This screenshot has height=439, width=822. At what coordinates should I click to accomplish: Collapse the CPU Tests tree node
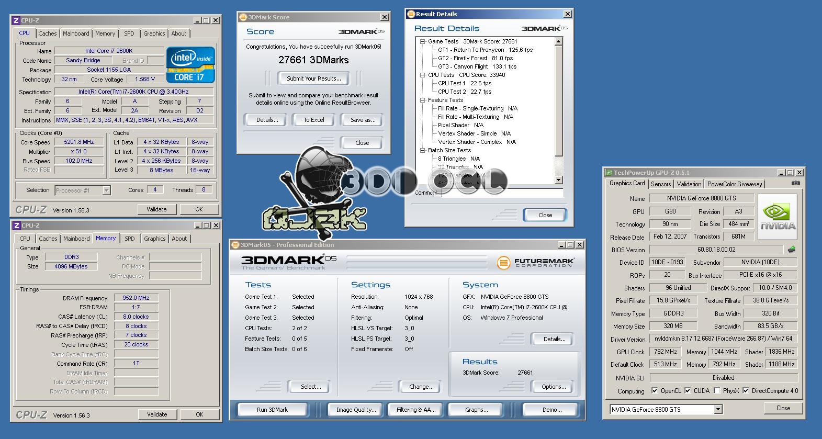pyautogui.click(x=423, y=75)
